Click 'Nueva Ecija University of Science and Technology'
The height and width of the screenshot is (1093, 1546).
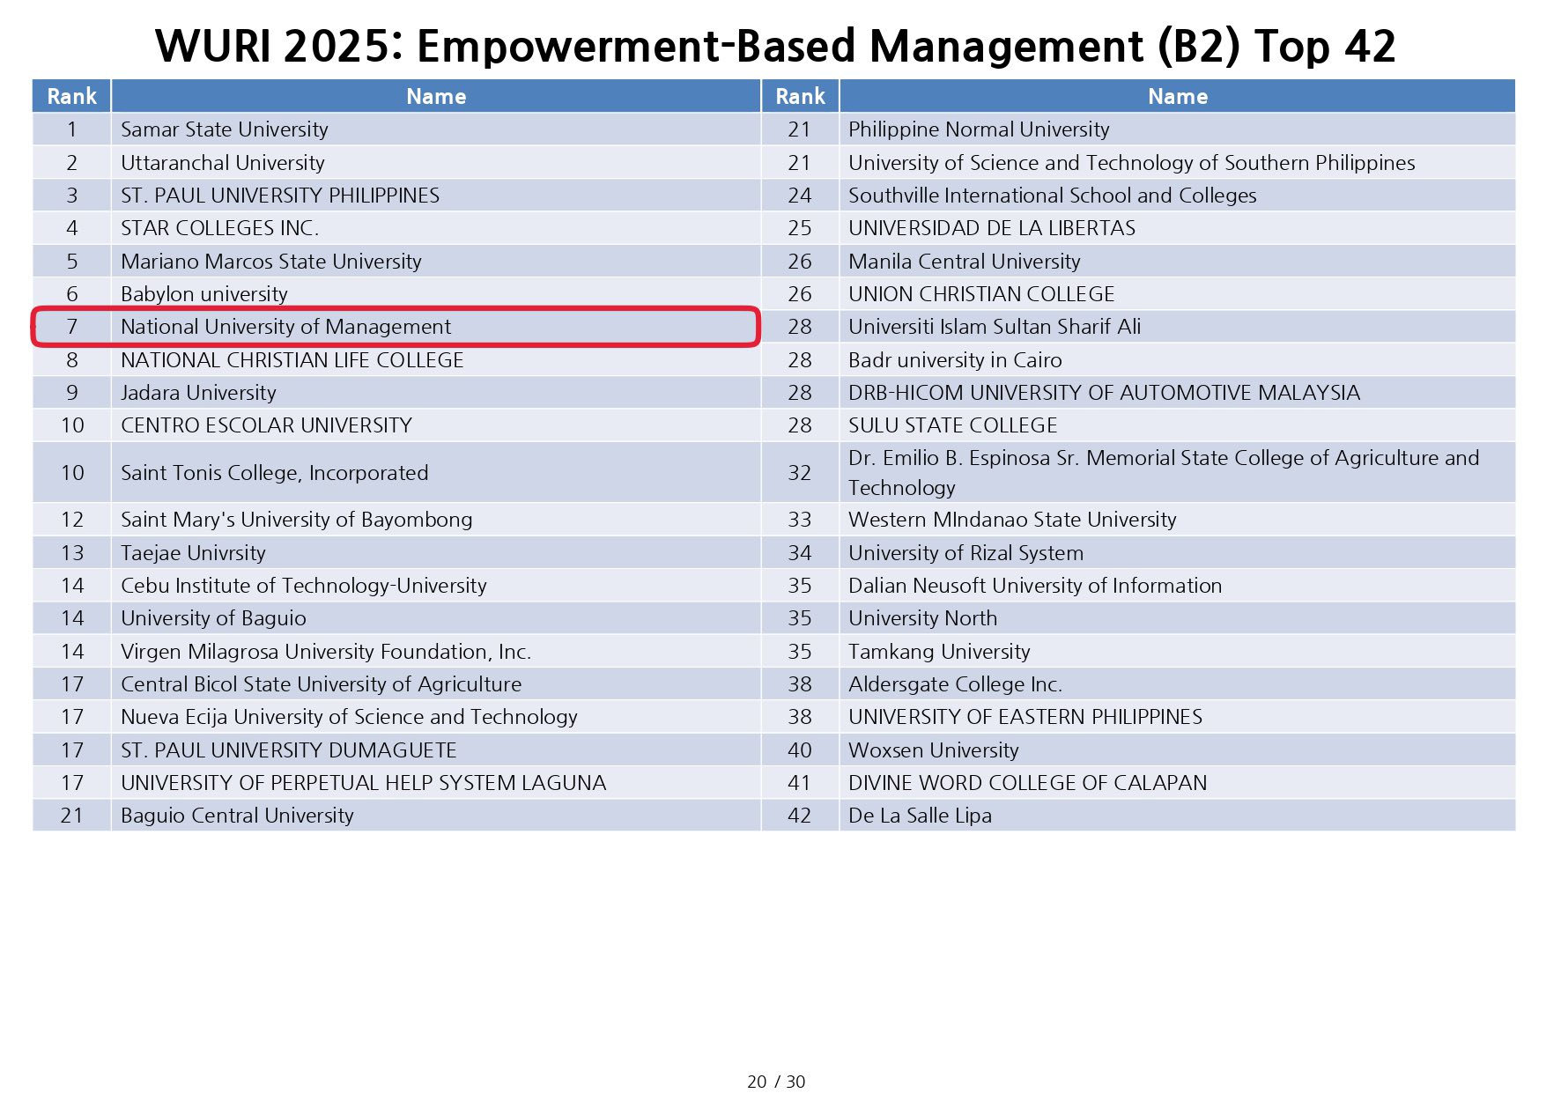tap(349, 717)
